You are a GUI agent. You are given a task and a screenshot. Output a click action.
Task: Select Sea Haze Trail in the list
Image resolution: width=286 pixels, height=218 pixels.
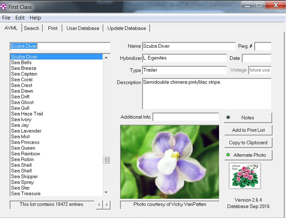coord(27,114)
